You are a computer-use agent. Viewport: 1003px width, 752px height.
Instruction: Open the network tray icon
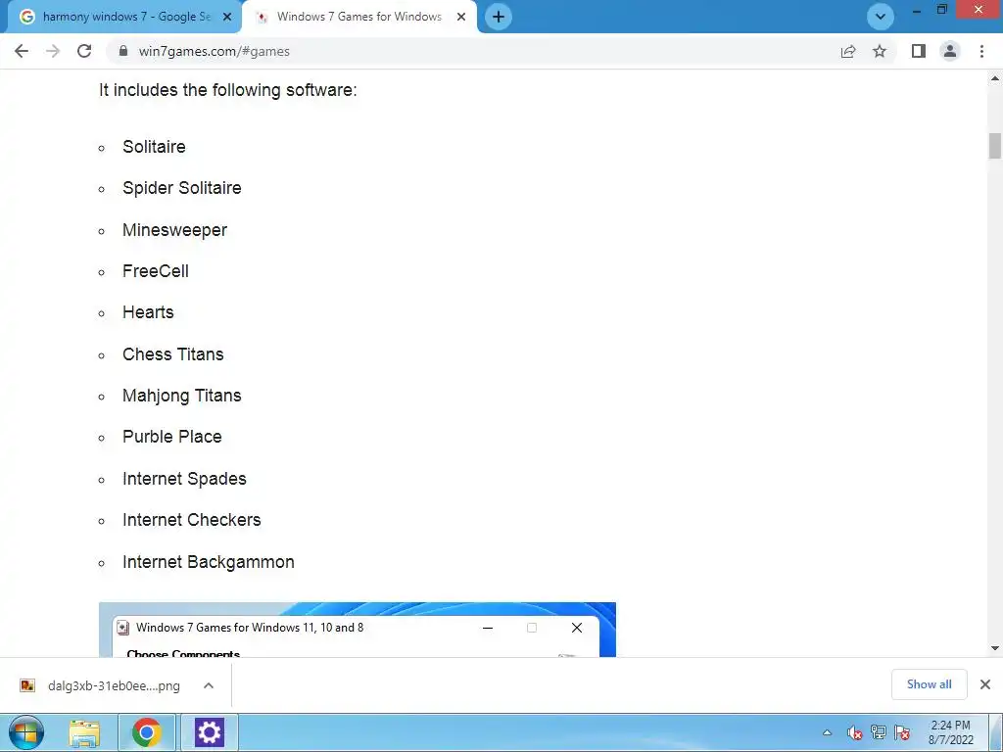(879, 732)
